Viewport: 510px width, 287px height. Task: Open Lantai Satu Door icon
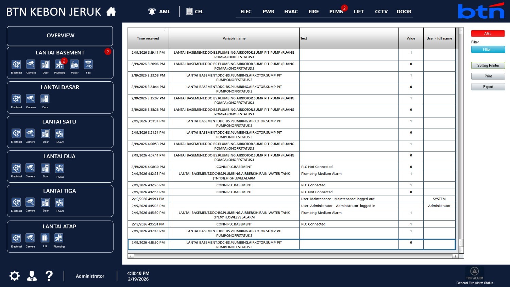[x=46, y=133]
